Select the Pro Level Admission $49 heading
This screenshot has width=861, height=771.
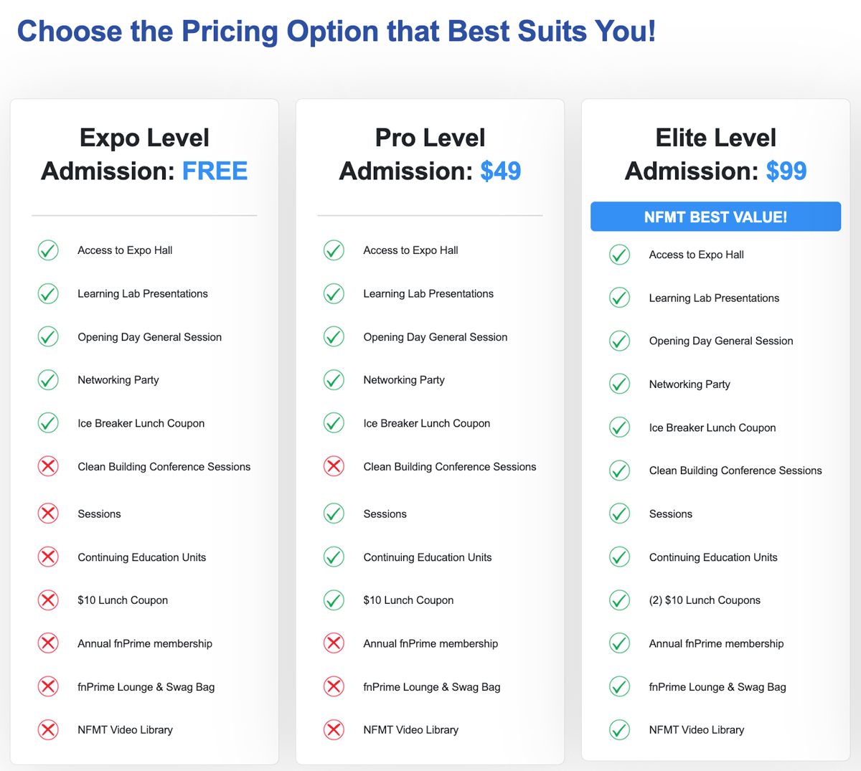(430, 154)
